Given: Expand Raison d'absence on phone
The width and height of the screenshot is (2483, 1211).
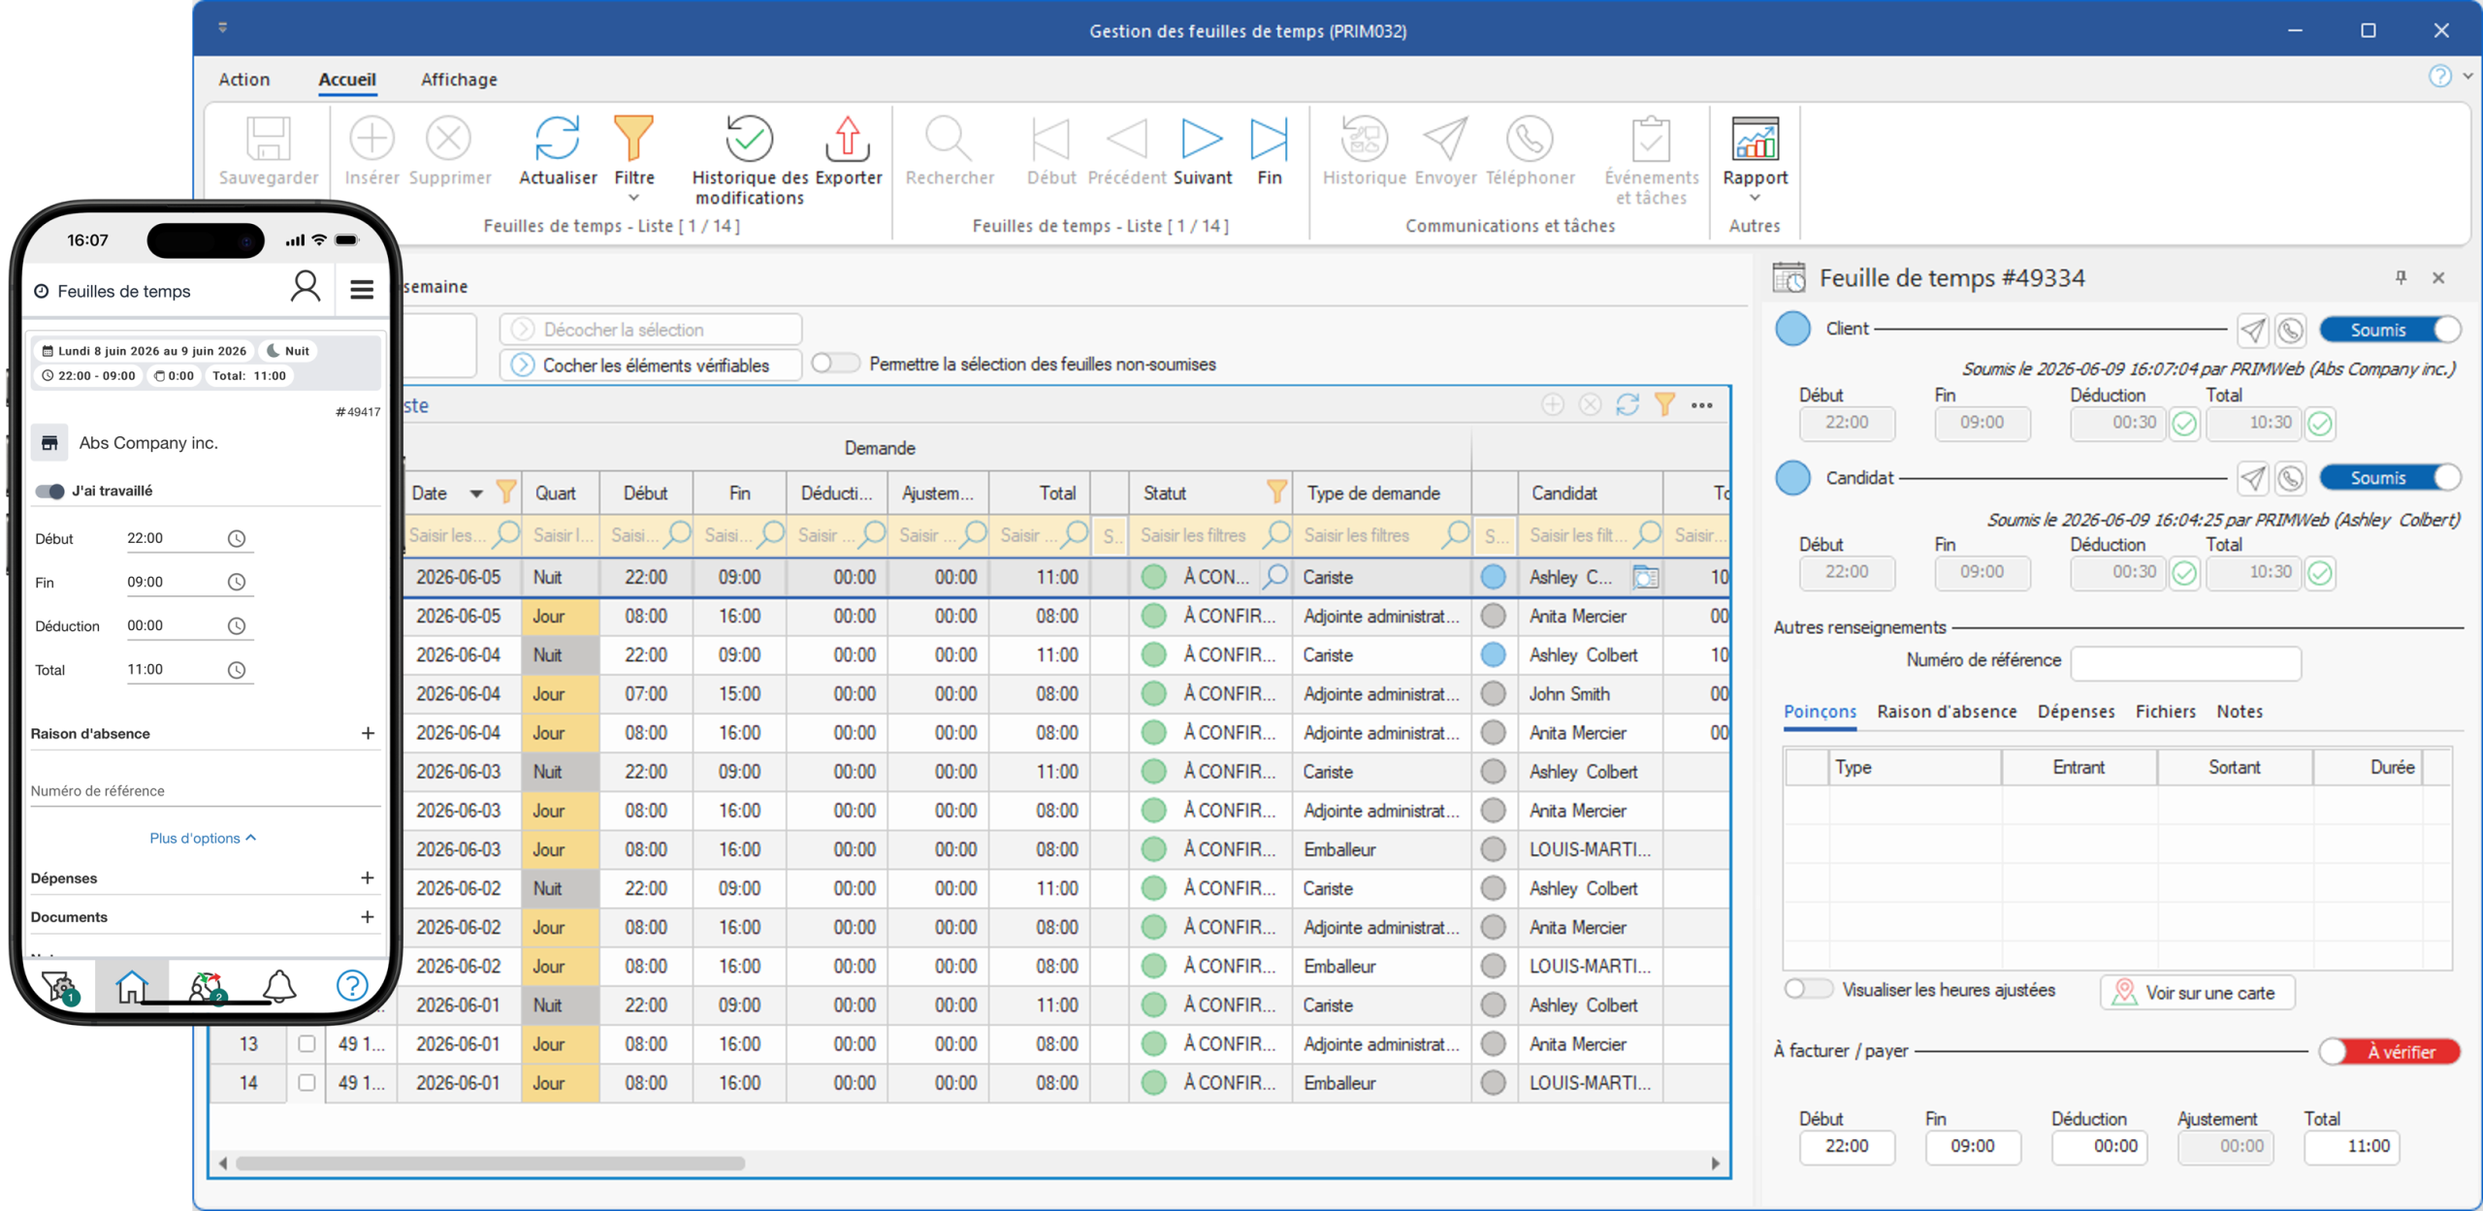Looking at the screenshot, I should 368,734.
